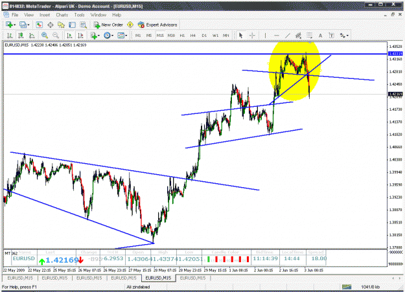Select the H4 timeframe
The width and height of the screenshot is (405, 292).
(193, 36)
